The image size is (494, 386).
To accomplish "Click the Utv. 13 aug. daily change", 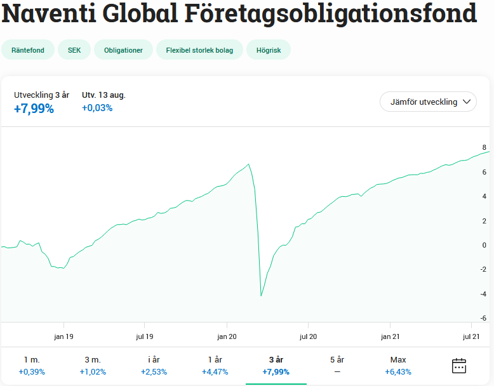I will [x=103, y=95].
